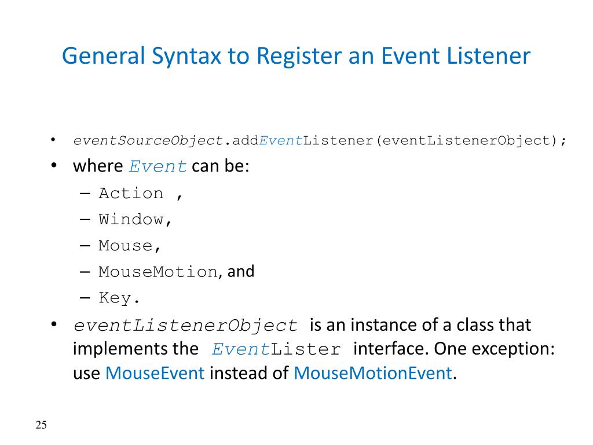Click 'is an instance of a class that'
The height and width of the screenshot is (445, 593).
point(420,324)
